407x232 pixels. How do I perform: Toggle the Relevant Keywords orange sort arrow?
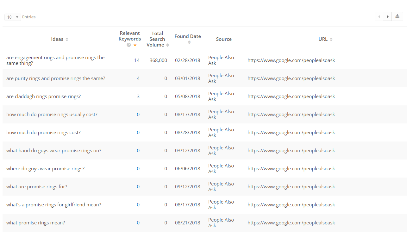pyautogui.click(x=135, y=45)
